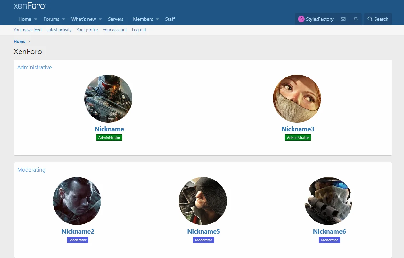Click the Home breadcrumb link
The width and height of the screenshot is (404, 258).
(x=20, y=41)
